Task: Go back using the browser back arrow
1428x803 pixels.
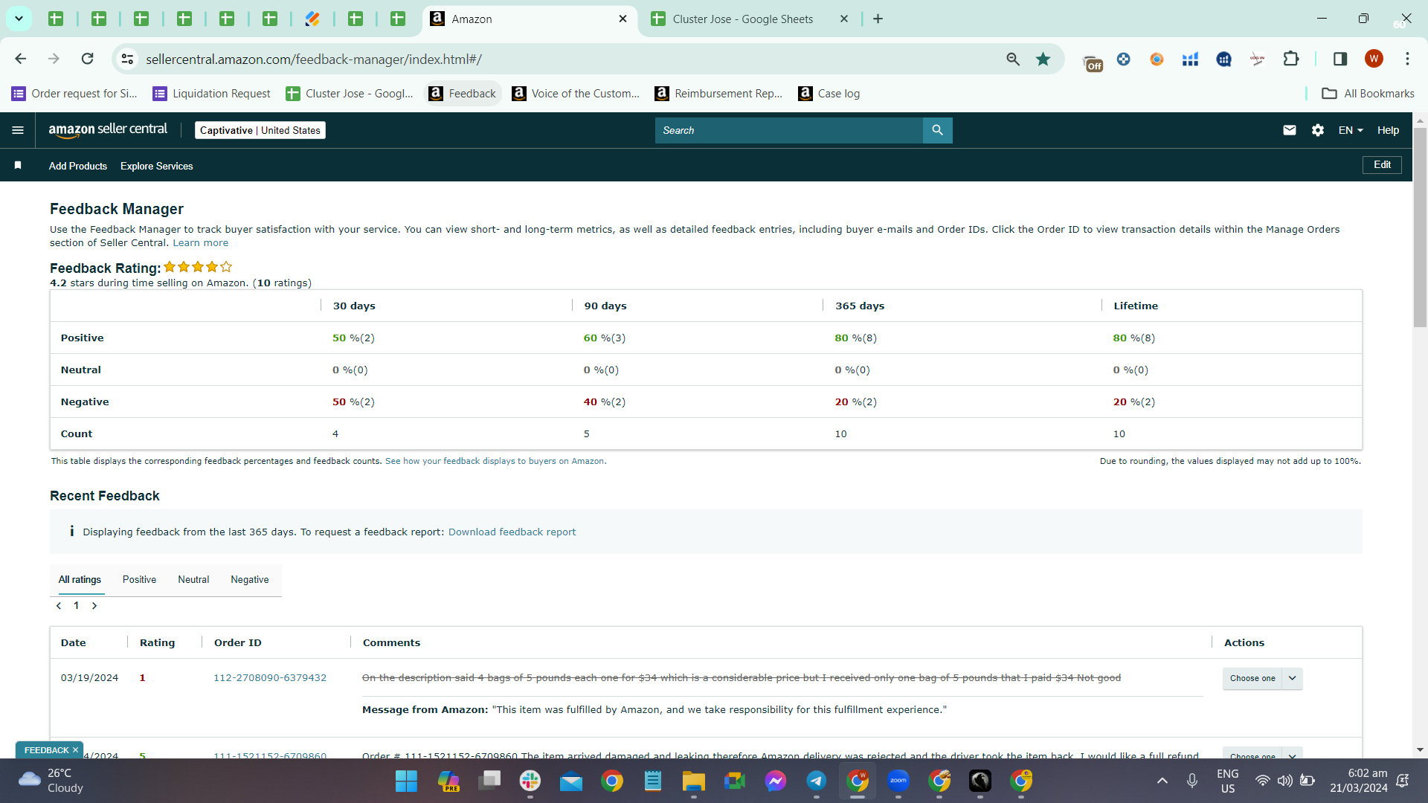Action: tap(21, 59)
